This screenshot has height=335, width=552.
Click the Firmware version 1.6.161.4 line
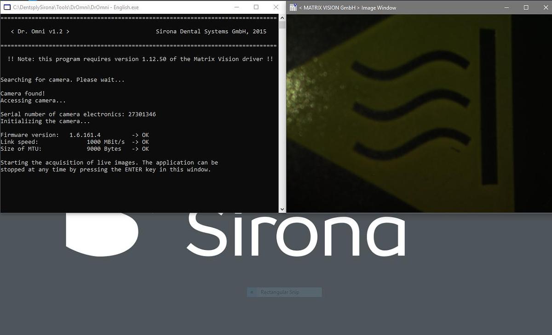click(75, 135)
